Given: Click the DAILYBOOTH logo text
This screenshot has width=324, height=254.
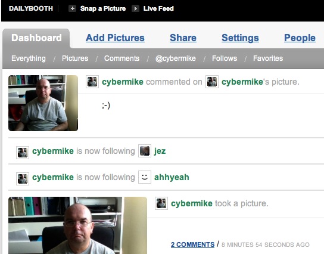Looking at the screenshot, I should pyautogui.click(x=31, y=8).
